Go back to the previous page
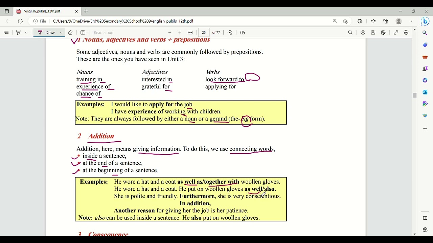Viewport: 433px width, 243px height. pos(8,21)
